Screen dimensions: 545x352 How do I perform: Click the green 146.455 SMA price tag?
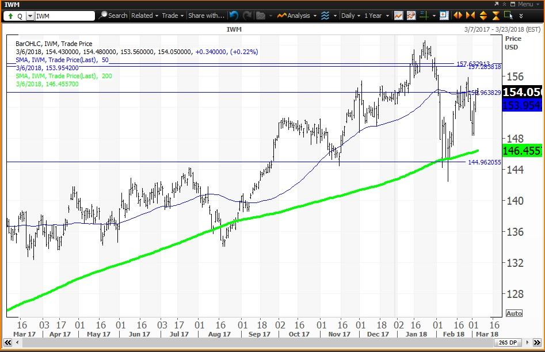click(x=522, y=151)
